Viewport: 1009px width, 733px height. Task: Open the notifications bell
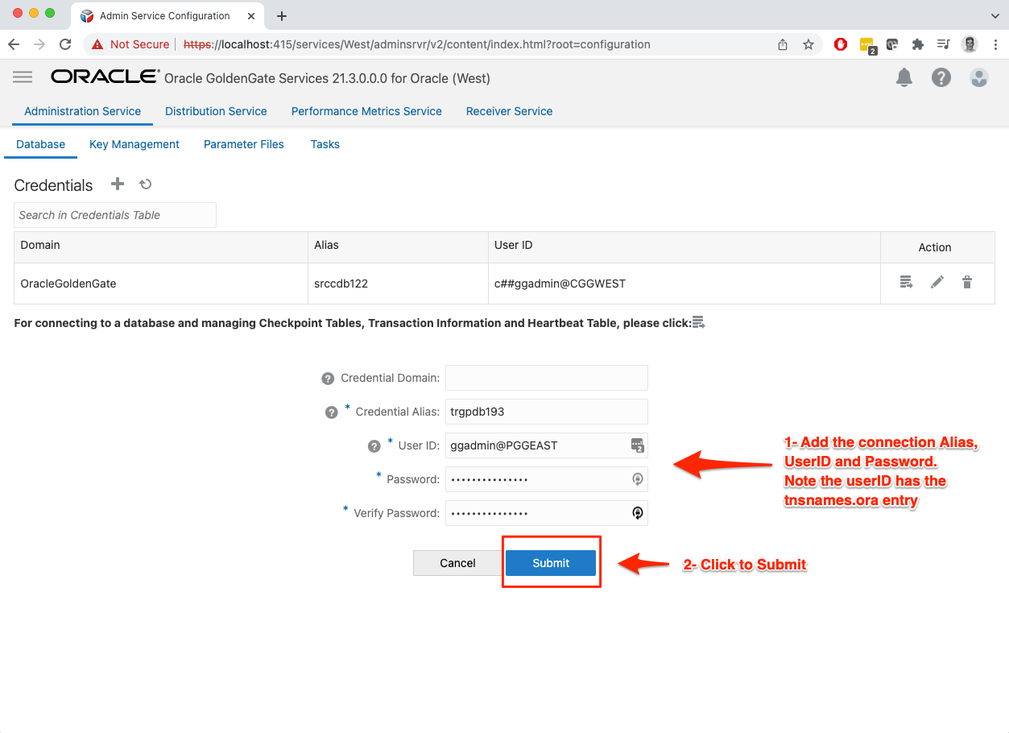904,77
